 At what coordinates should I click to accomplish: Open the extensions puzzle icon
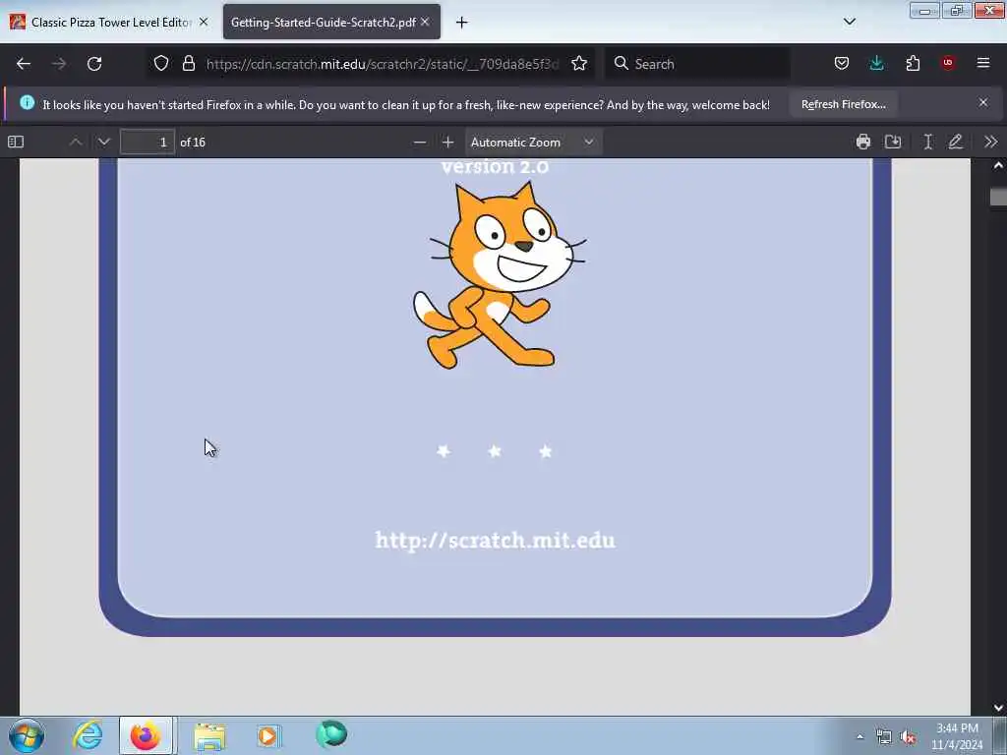[913, 63]
